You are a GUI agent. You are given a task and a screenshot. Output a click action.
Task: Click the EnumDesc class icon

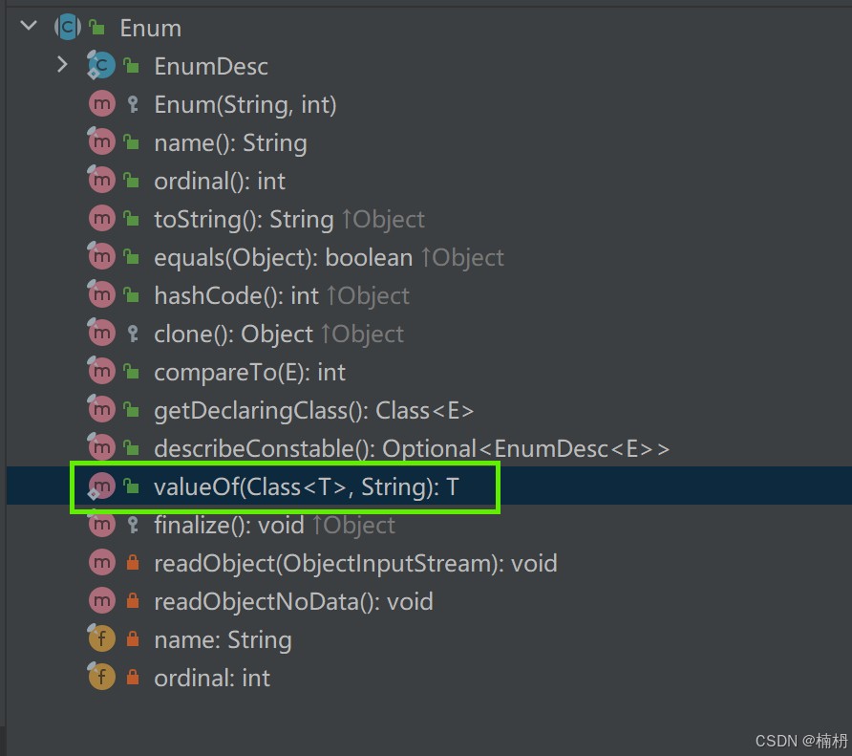[x=101, y=66]
